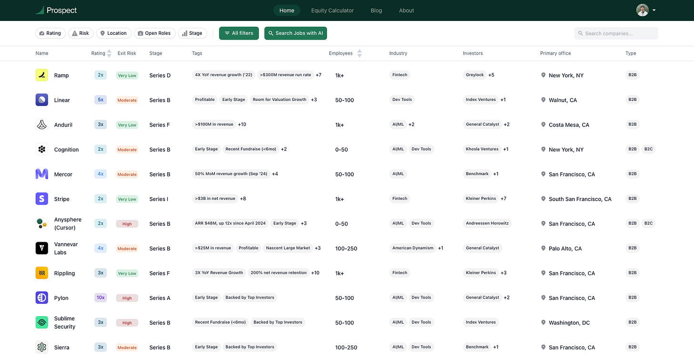Screen dimensions: 694x356
Task: Click the location pin beside Costa Mesa, CA
Action: click(543, 125)
